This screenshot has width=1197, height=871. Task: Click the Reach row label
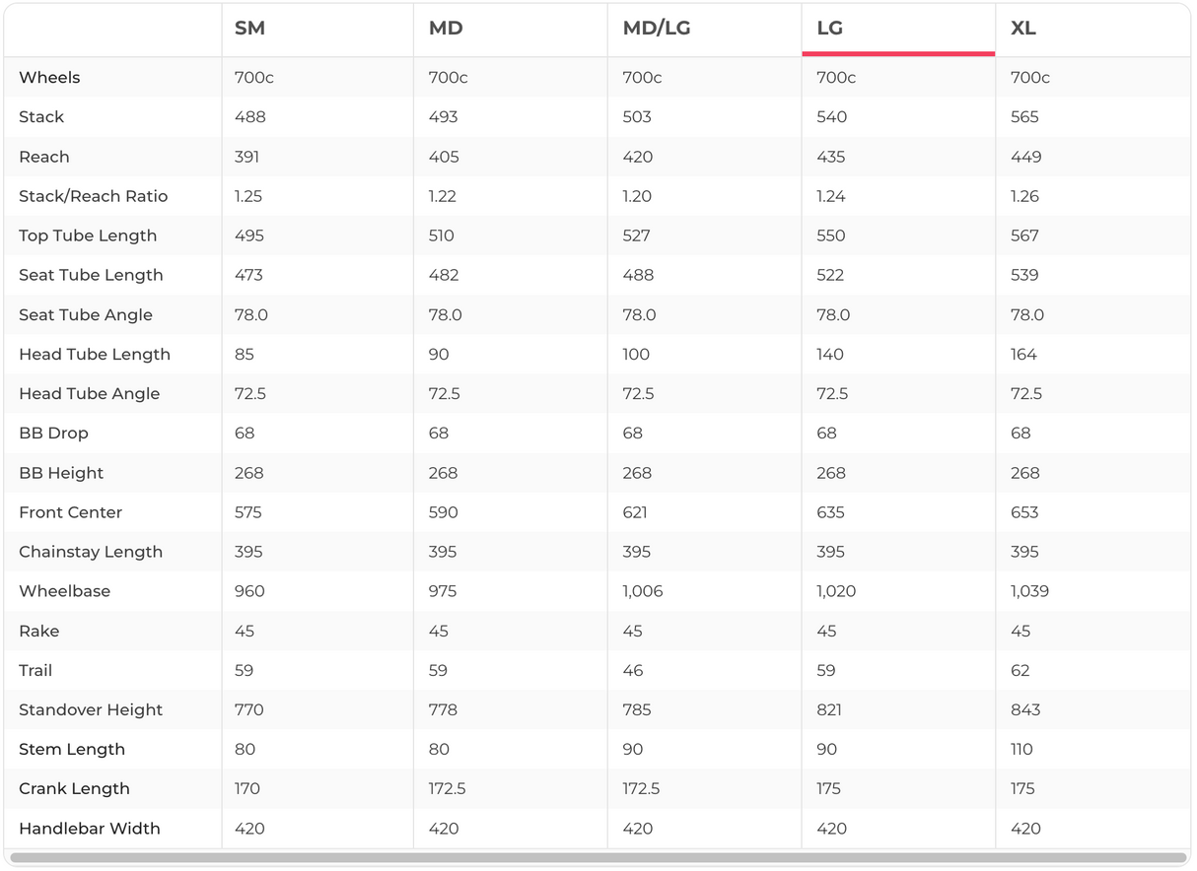(x=44, y=157)
